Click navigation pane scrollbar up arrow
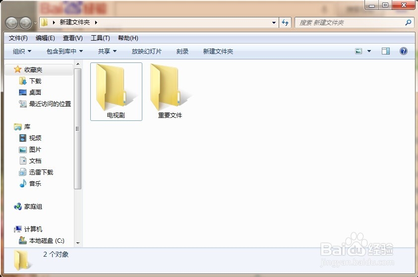The image size is (418, 277). pyautogui.click(x=77, y=64)
